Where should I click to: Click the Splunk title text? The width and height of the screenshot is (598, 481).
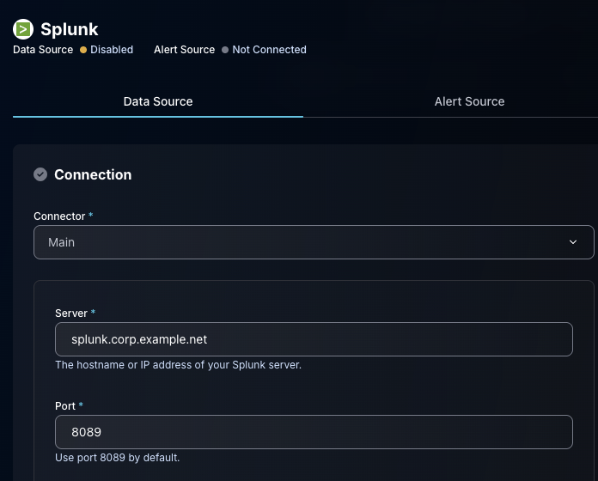pyautogui.click(x=70, y=29)
